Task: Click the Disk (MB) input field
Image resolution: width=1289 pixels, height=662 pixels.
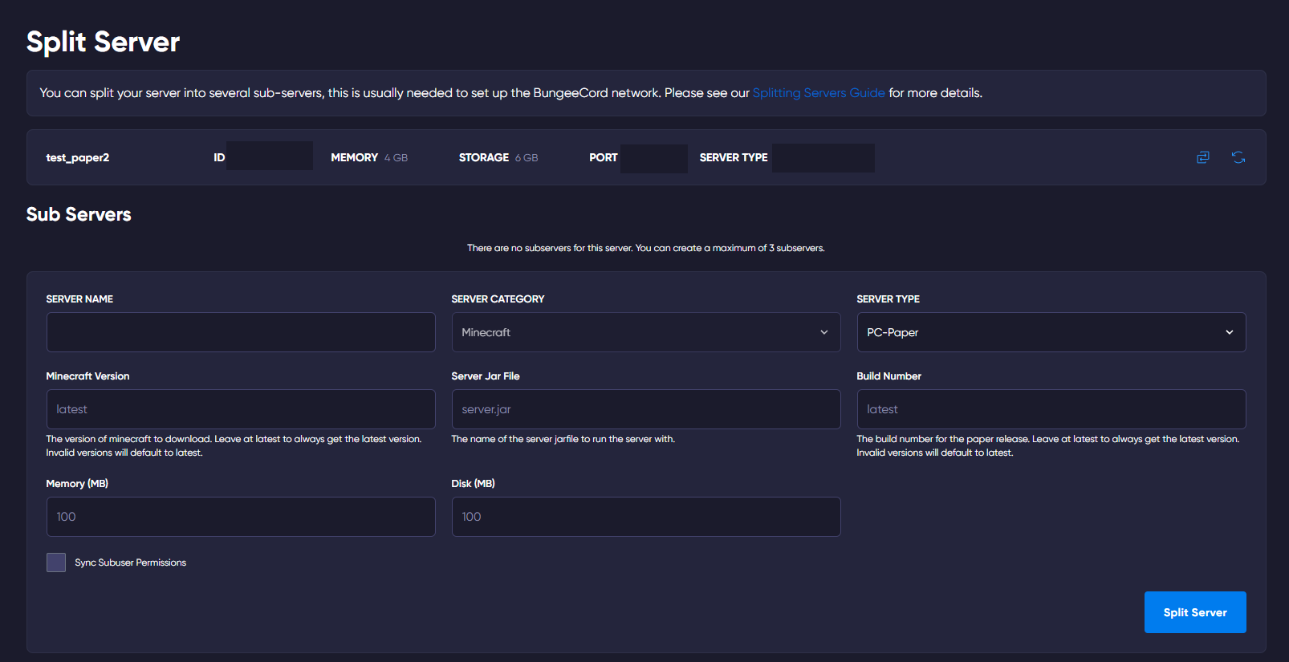Action: click(x=645, y=517)
